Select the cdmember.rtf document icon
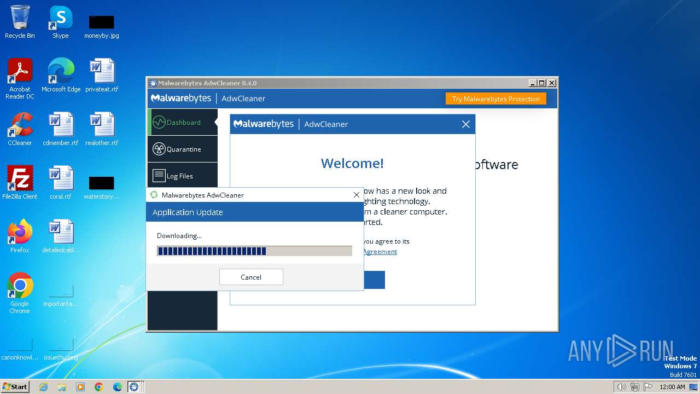 (x=61, y=129)
